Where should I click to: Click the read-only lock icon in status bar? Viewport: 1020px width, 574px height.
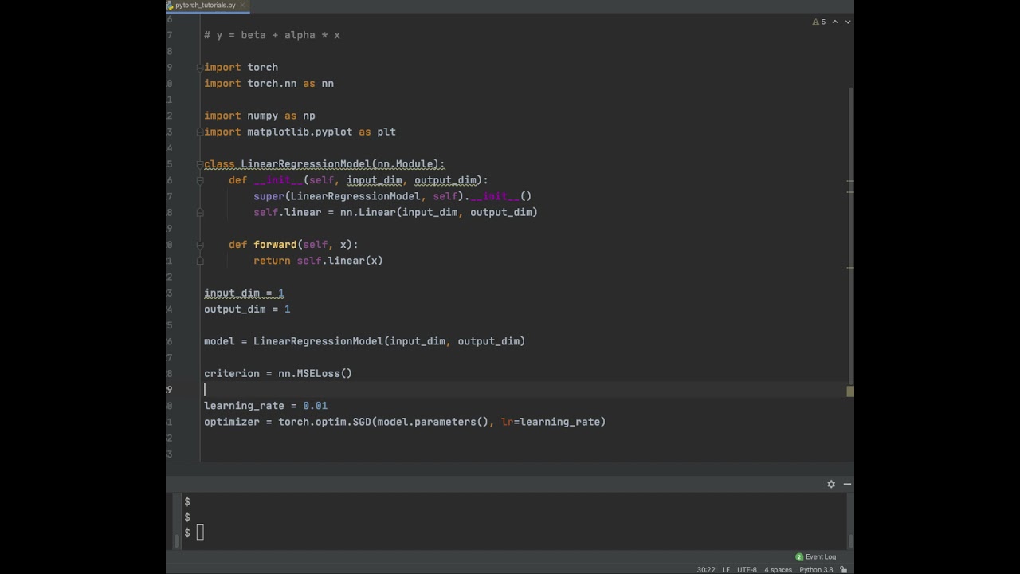(844, 569)
